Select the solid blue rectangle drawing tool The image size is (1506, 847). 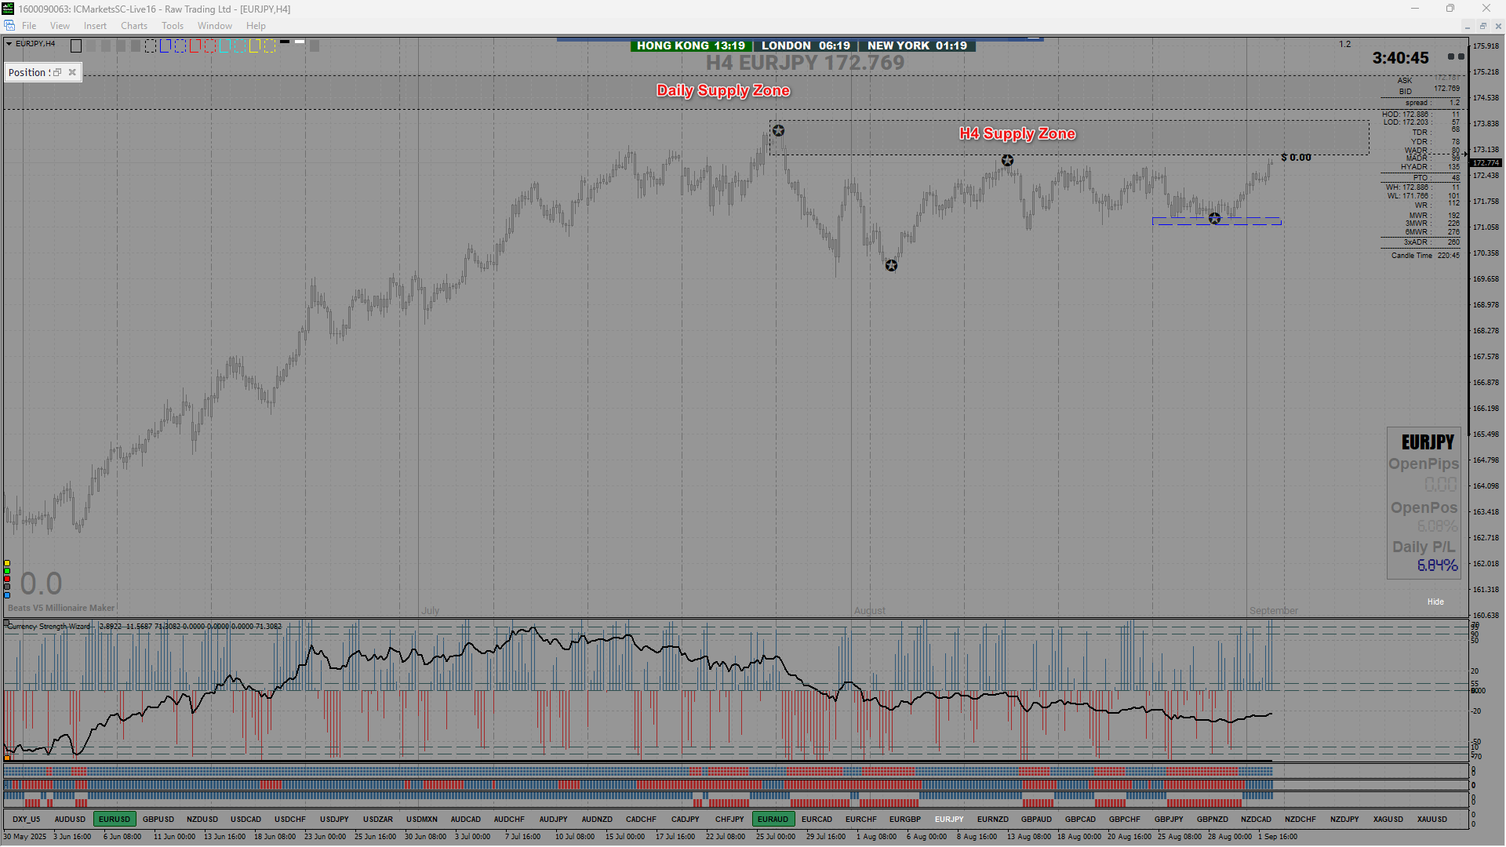(x=165, y=46)
